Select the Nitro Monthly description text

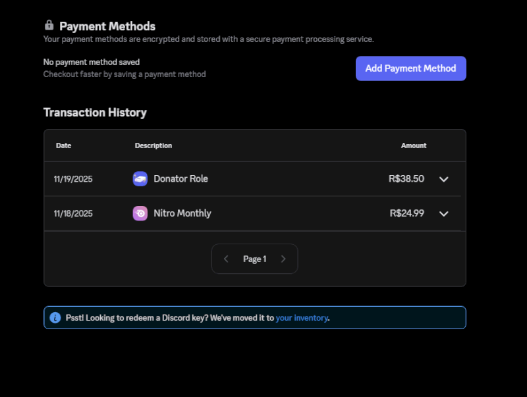[x=182, y=213]
